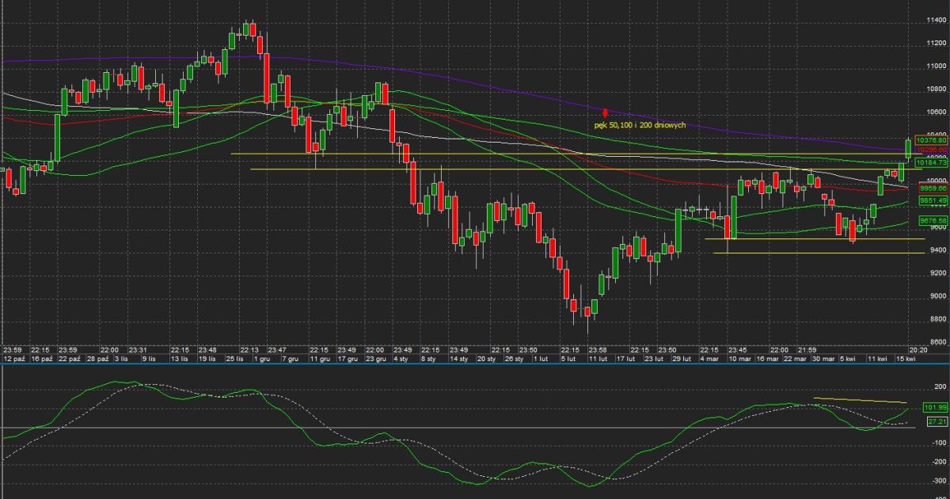Click the 20:20 time label on axis
Screen dimensions: 950x499
pos(917,349)
